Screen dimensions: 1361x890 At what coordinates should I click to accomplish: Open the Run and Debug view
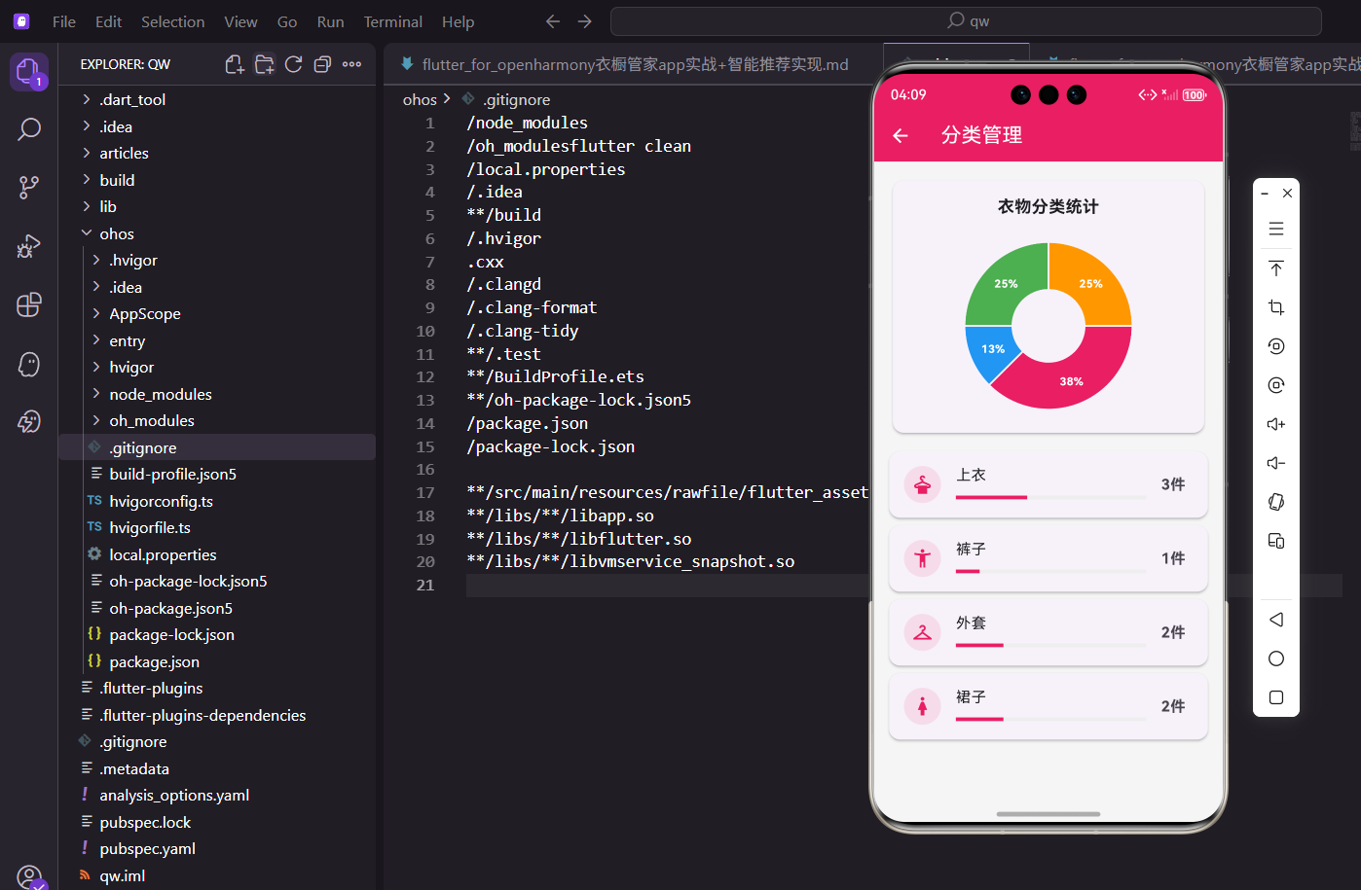(x=29, y=246)
